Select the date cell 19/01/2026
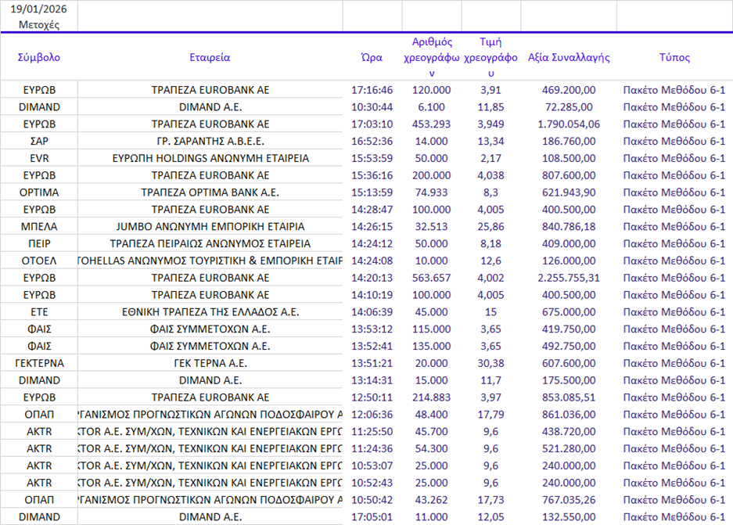The height and width of the screenshot is (525, 733). pyautogui.click(x=39, y=9)
